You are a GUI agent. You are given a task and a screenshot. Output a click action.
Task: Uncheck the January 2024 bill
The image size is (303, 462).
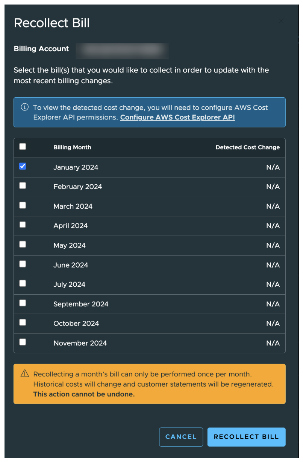click(x=23, y=166)
